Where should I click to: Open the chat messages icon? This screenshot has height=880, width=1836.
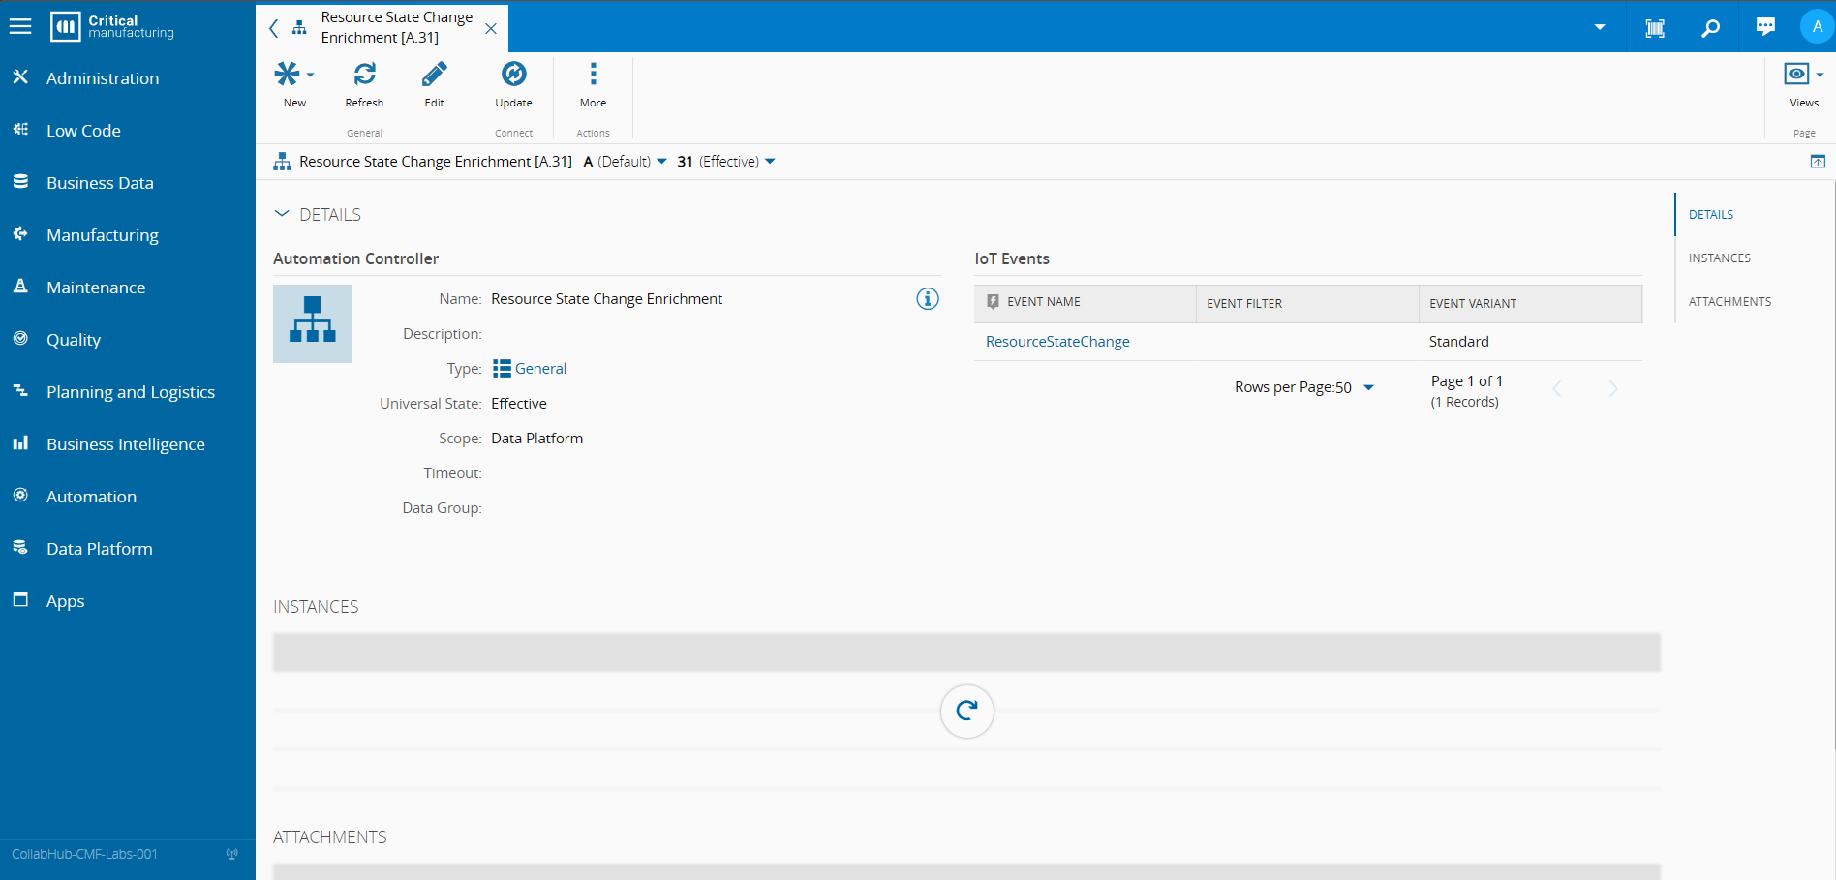1765,27
